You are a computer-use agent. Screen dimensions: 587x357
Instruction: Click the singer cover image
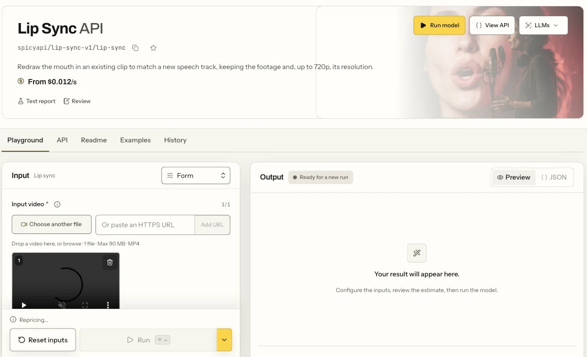(x=449, y=62)
